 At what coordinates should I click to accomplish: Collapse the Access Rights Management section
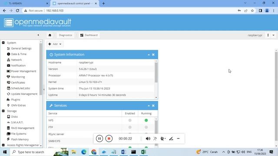point(3,145)
